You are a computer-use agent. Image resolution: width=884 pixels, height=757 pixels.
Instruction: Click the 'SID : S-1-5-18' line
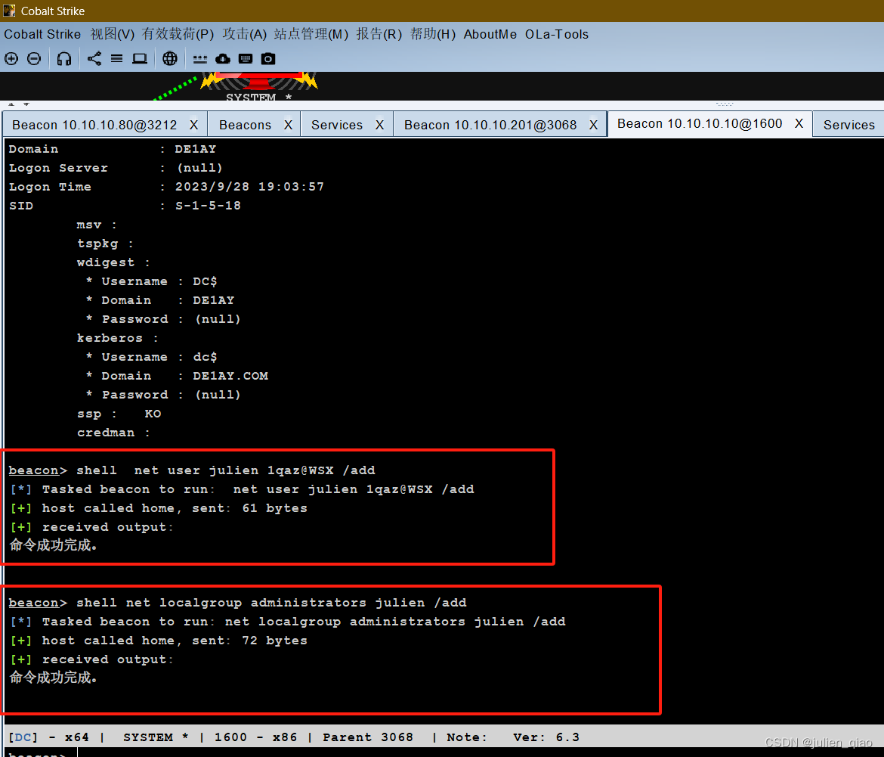coord(125,206)
